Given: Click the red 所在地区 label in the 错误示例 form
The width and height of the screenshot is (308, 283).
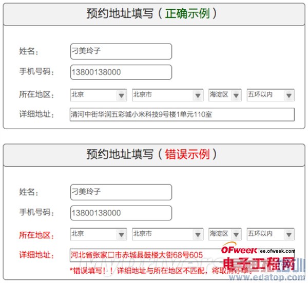Looking at the screenshot, I should click(36, 235).
